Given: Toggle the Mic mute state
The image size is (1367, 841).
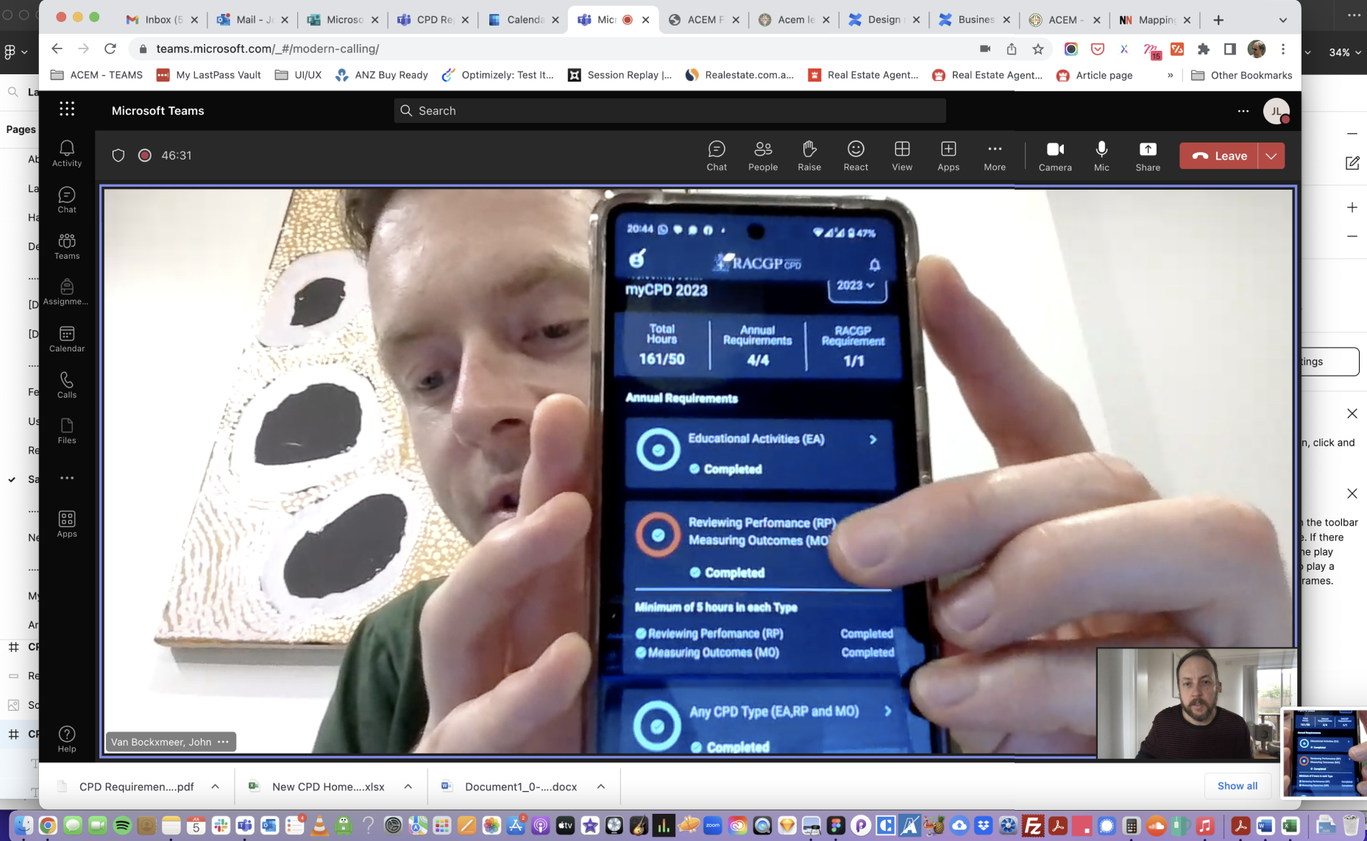Looking at the screenshot, I should [x=1101, y=156].
